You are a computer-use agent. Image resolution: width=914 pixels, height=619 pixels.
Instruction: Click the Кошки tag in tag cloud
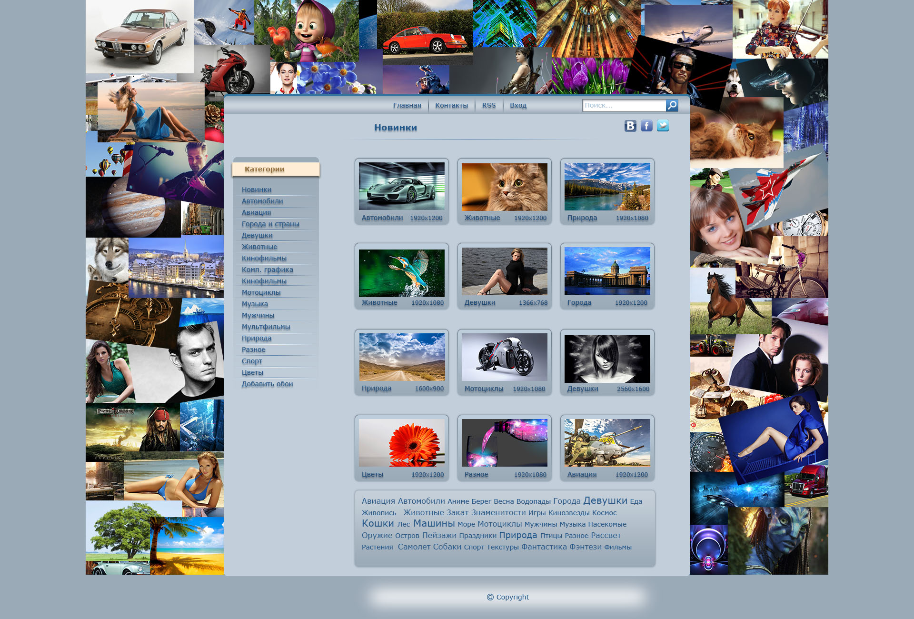[378, 523]
